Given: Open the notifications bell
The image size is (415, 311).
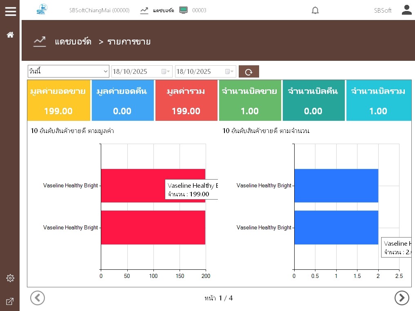Looking at the screenshot, I should (315, 11).
